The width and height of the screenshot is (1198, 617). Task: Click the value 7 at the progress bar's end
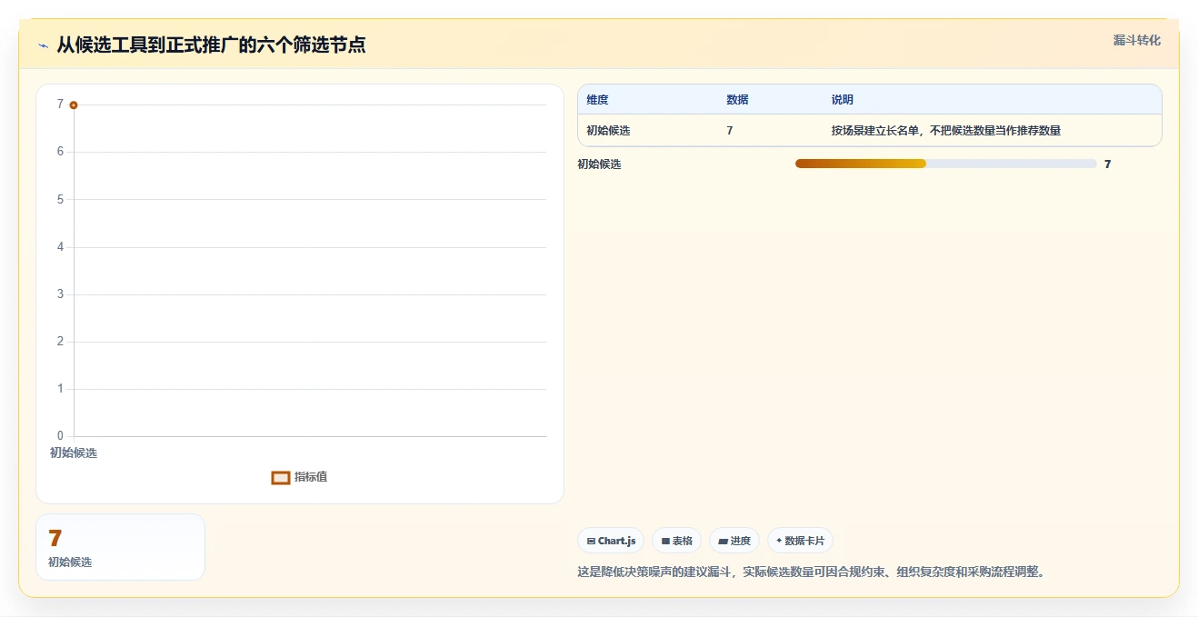1107,164
